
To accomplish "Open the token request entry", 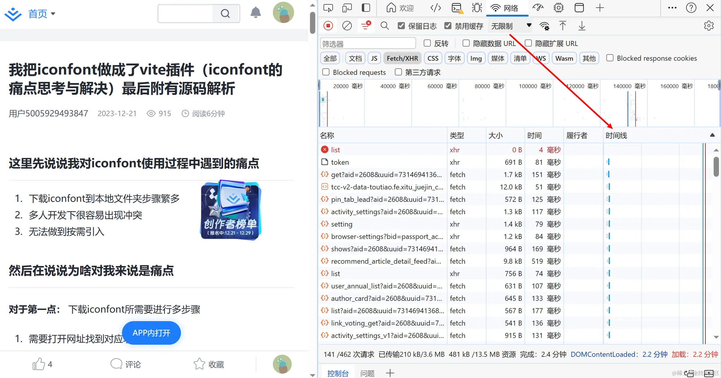I will (340, 162).
